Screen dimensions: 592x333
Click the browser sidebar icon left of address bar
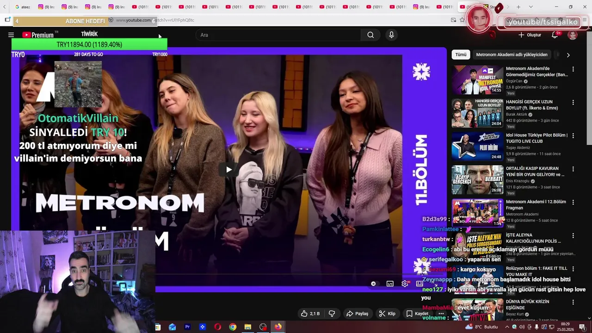click(x=7, y=20)
